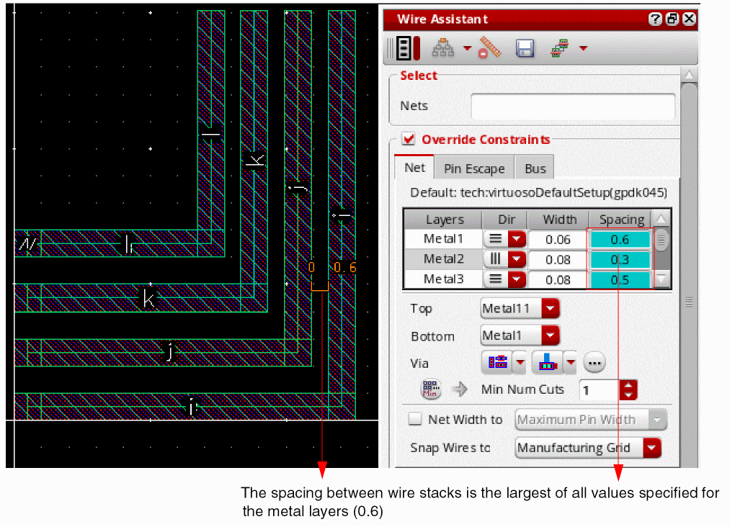Click the Nets input field
730x527 pixels.
[573, 107]
